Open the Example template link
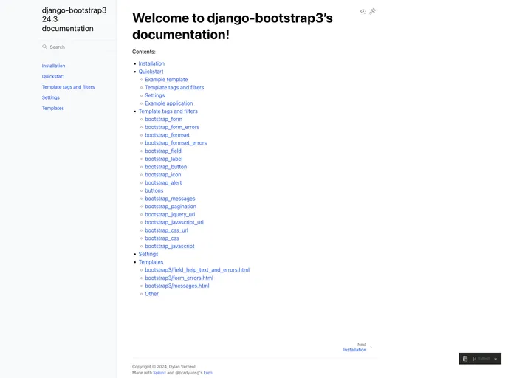Viewport: 508px width, 378px height. click(x=166, y=79)
